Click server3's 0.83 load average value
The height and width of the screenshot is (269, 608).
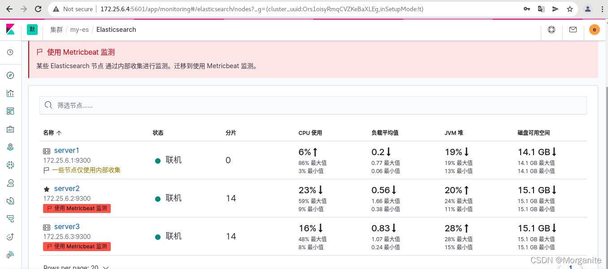380,229
